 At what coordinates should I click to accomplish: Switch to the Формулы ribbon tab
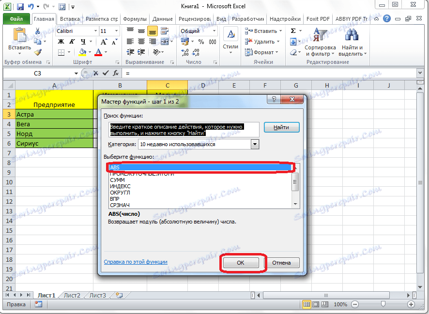coord(135,19)
